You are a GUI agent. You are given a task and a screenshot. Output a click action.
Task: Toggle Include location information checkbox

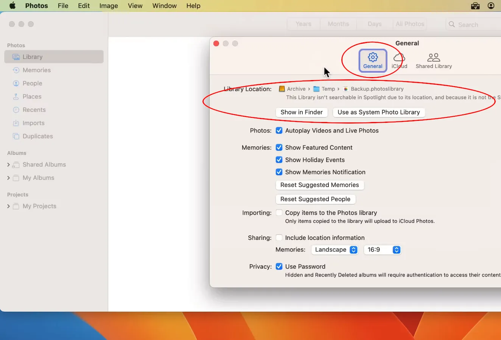pos(279,238)
